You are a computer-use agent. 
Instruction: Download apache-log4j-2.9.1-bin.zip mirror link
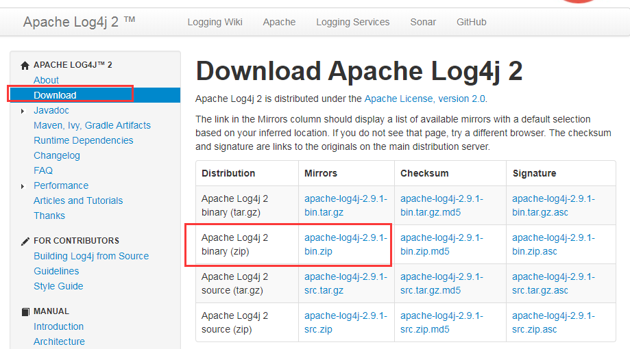click(346, 244)
